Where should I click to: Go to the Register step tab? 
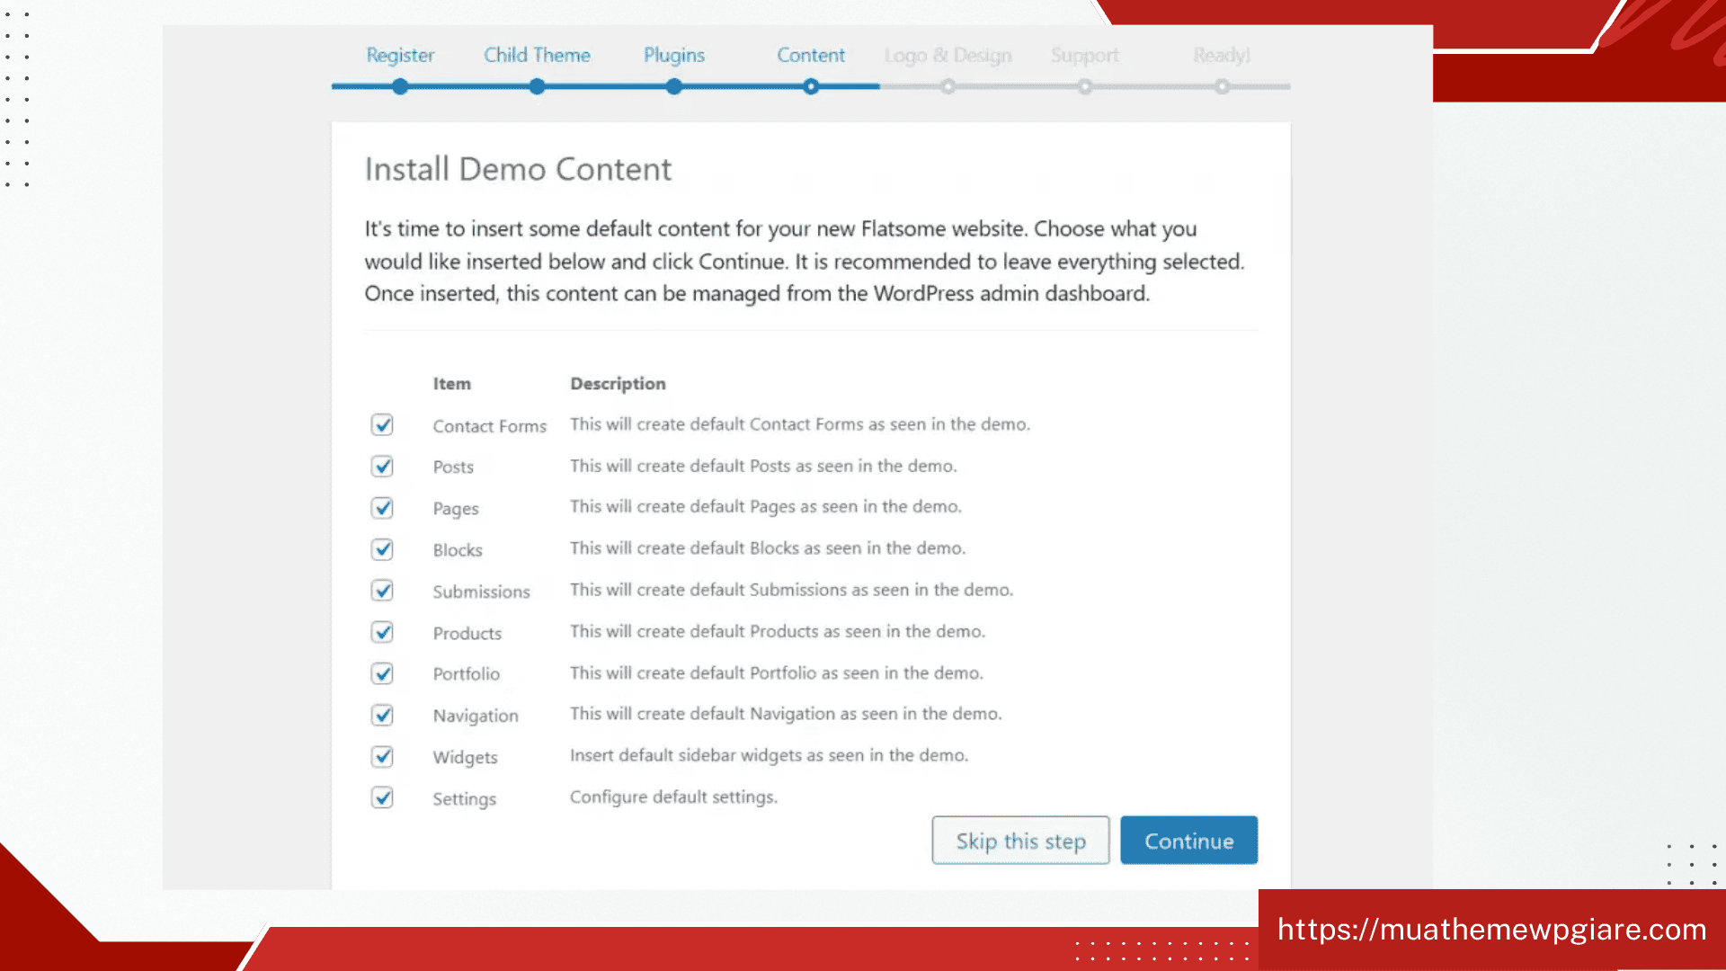(400, 55)
